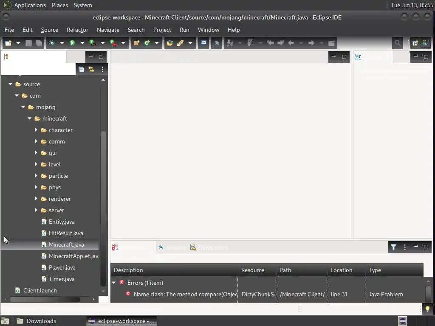The width and height of the screenshot is (435, 326).
Task: Select Entity.java in the tree
Action: 62,222
